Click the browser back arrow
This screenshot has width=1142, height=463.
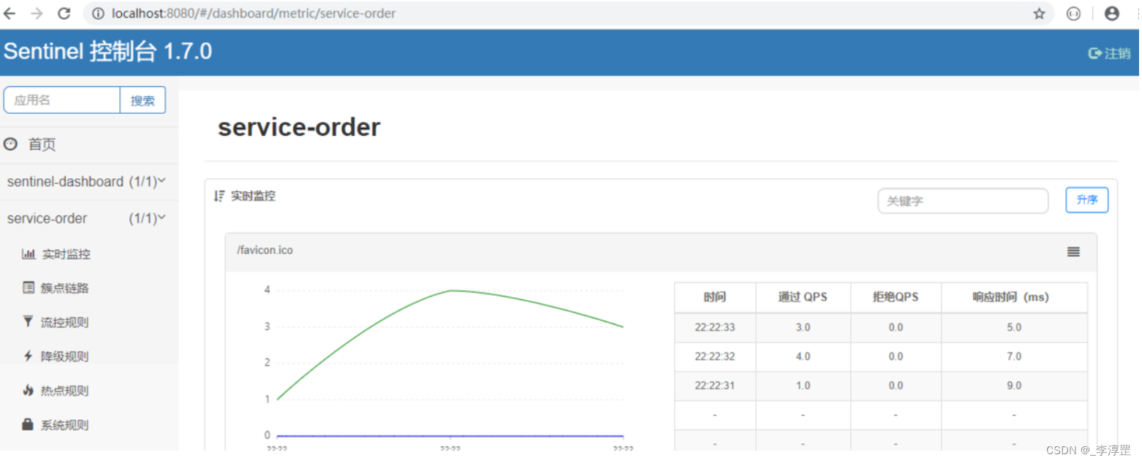[x=10, y=13]
